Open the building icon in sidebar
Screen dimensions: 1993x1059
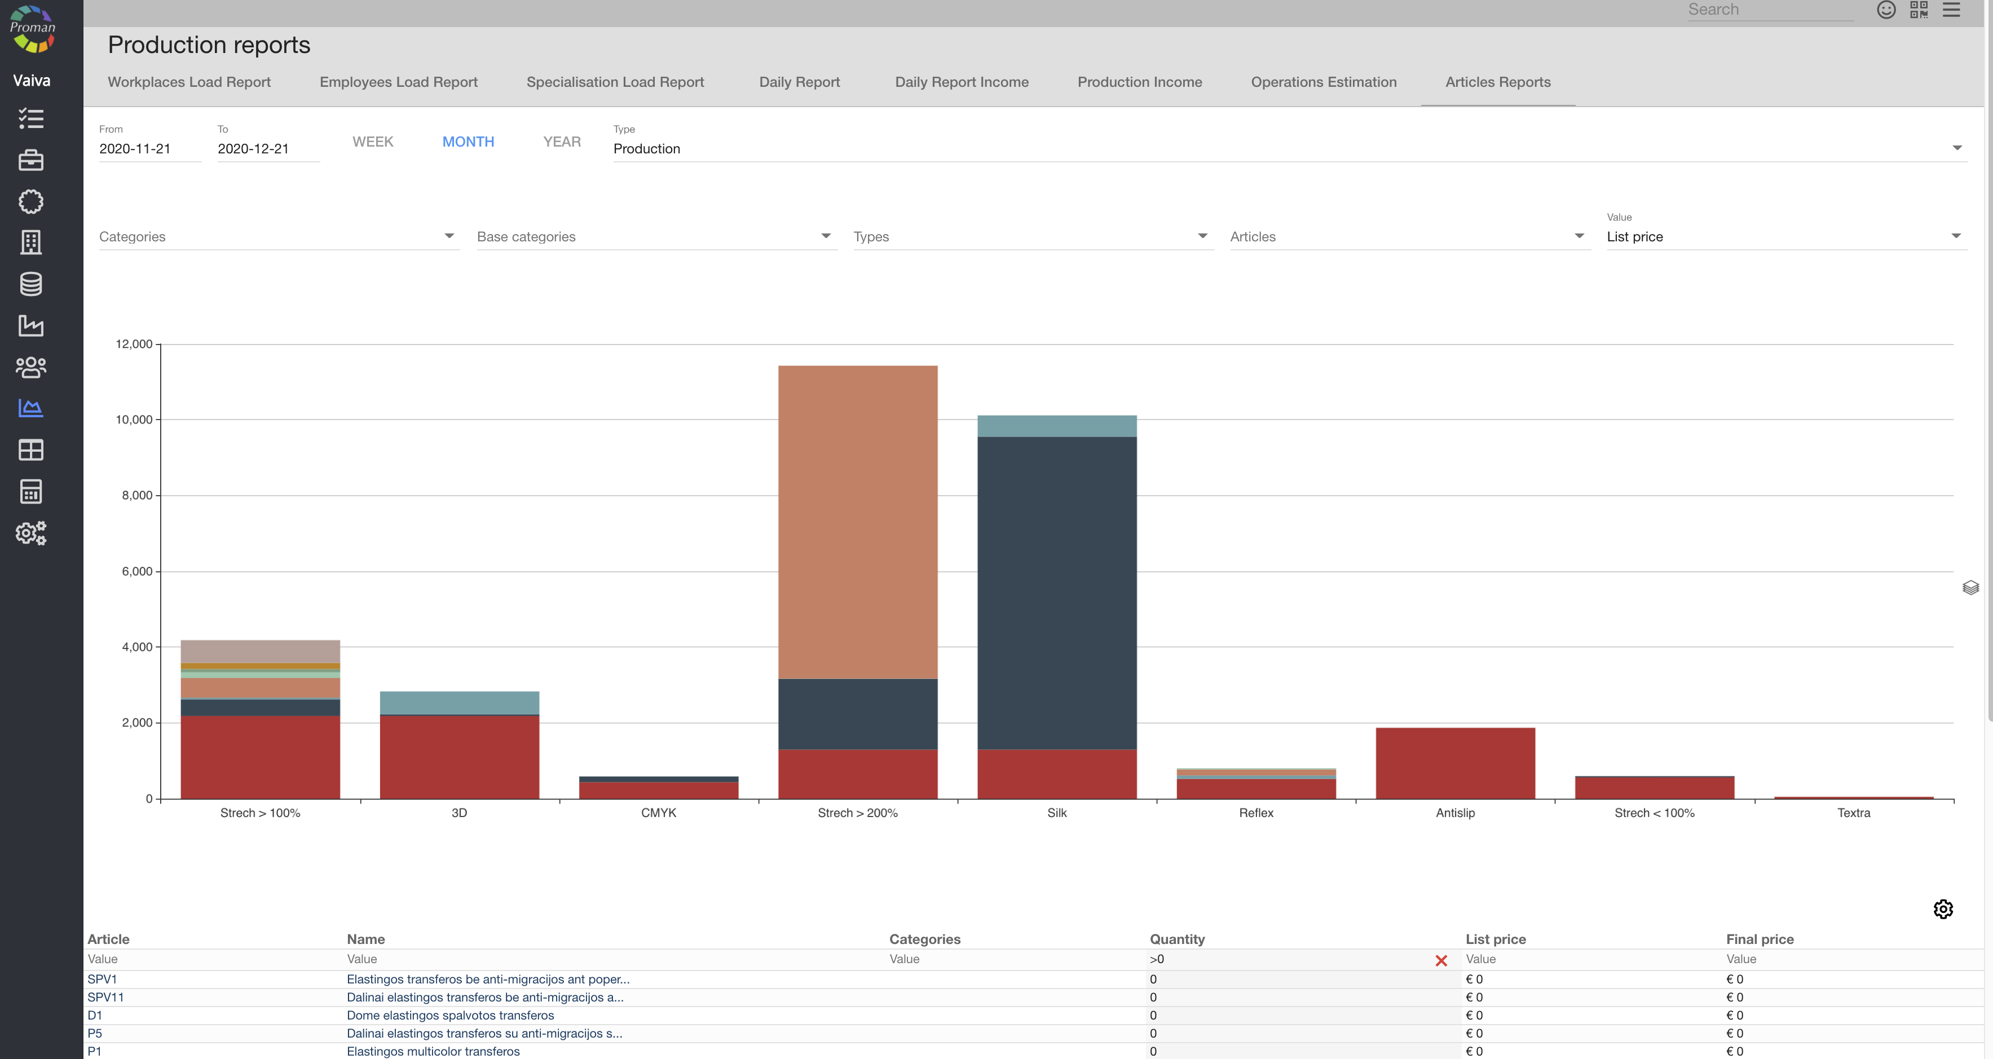[31, 243]
